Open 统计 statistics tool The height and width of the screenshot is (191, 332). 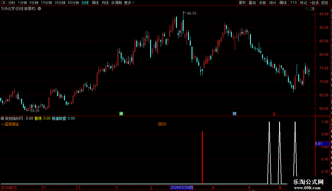pyautogui.click(x=273, y=3)
